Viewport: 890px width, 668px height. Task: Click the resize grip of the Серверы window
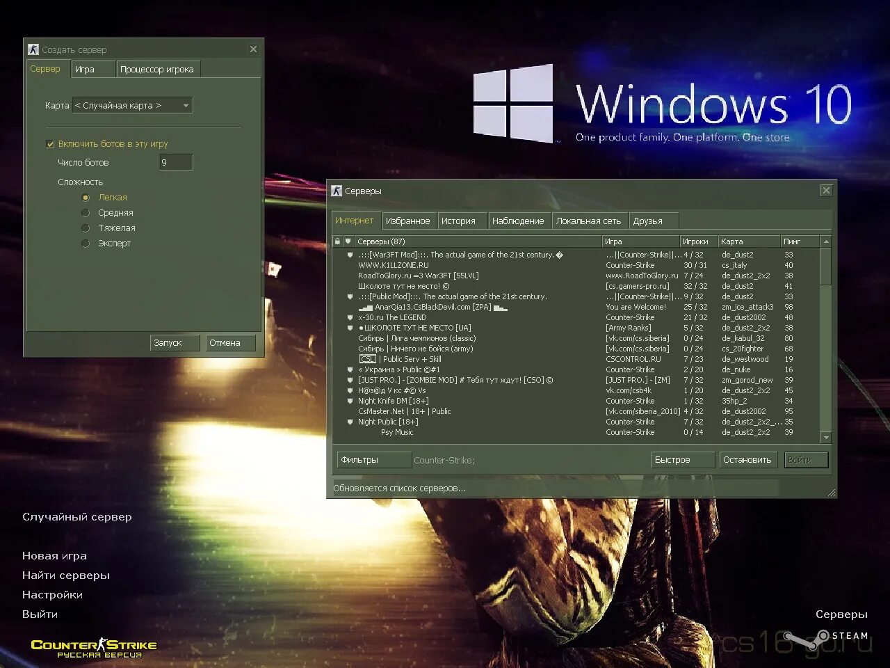(831, 493)
